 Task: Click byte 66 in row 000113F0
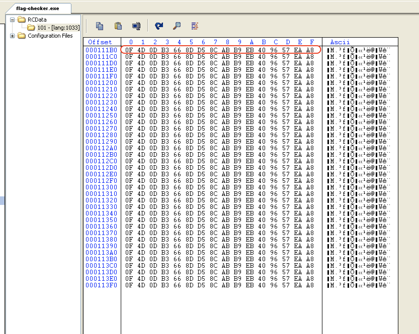tap(177, 285)
